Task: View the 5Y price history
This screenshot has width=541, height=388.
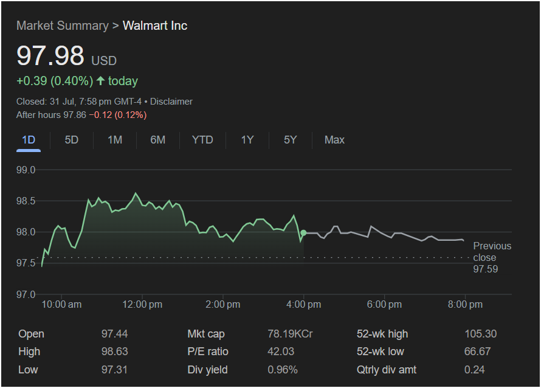Action: pyautogui.click(x=290, y=140)
